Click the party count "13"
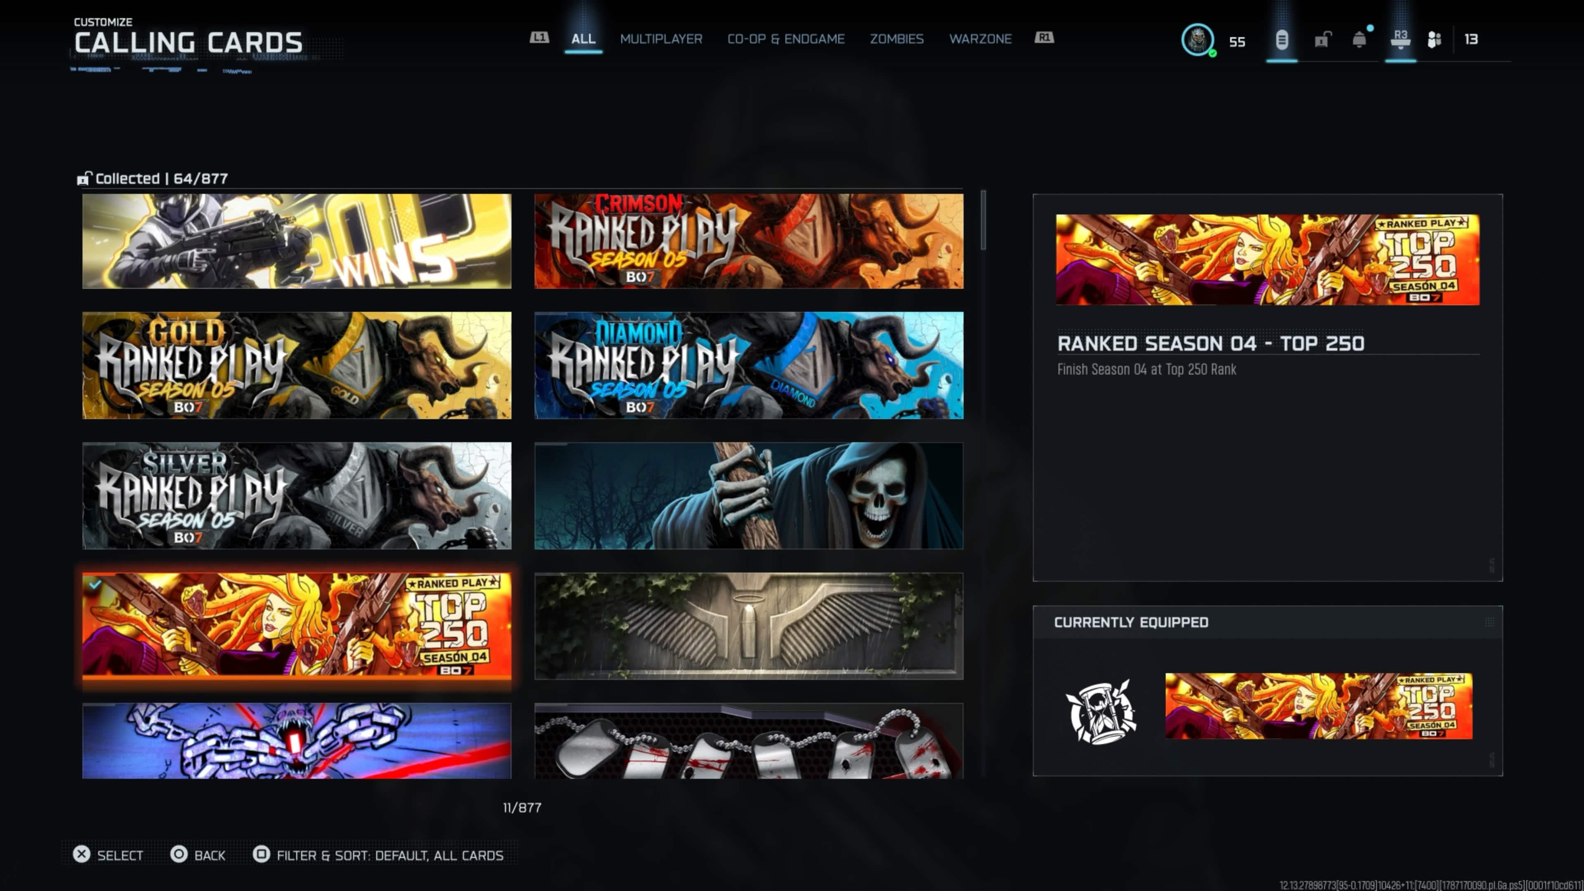1584x891 pixels. (x=1471, y=39)
